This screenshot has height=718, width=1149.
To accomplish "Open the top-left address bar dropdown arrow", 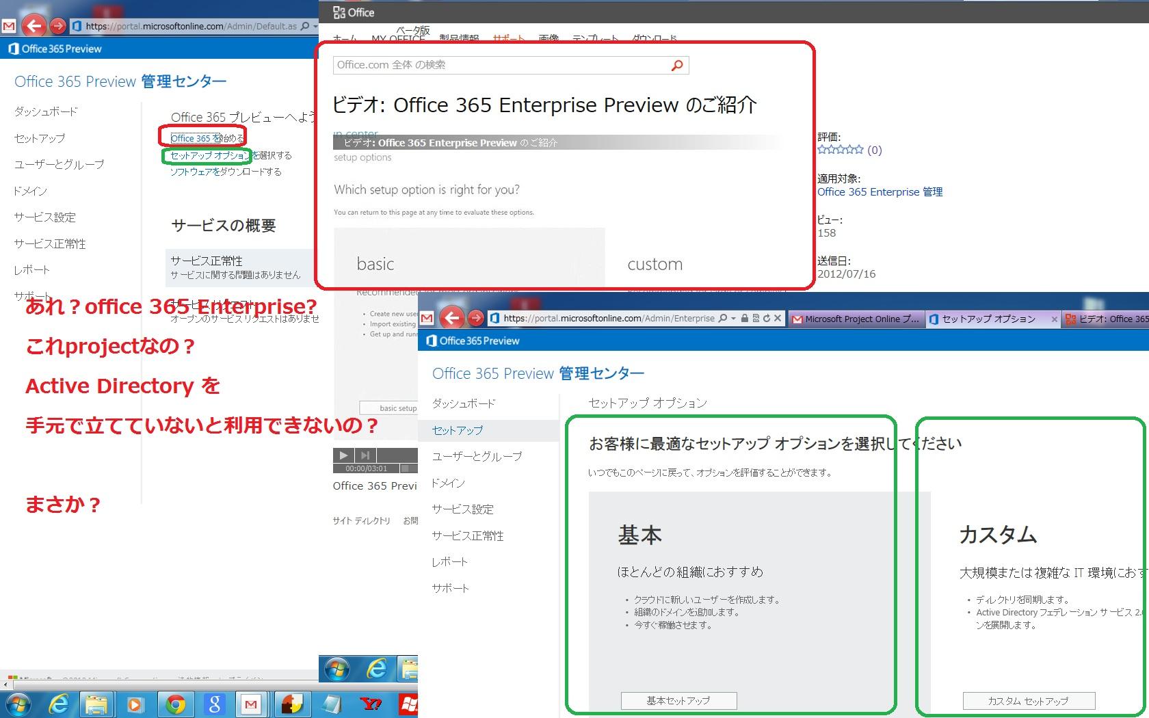I will point(315,26).
